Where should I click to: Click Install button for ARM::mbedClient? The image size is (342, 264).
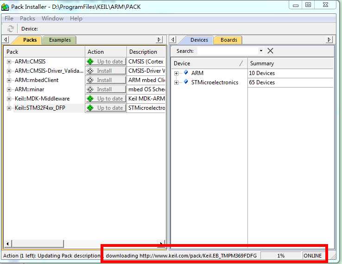click(106, 80)
